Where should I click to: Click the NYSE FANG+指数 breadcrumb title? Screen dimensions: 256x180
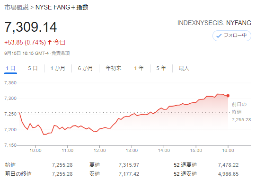coord(62,8)
